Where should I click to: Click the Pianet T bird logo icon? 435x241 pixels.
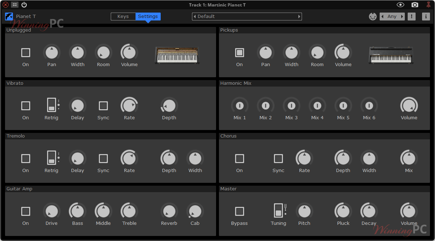9,17
